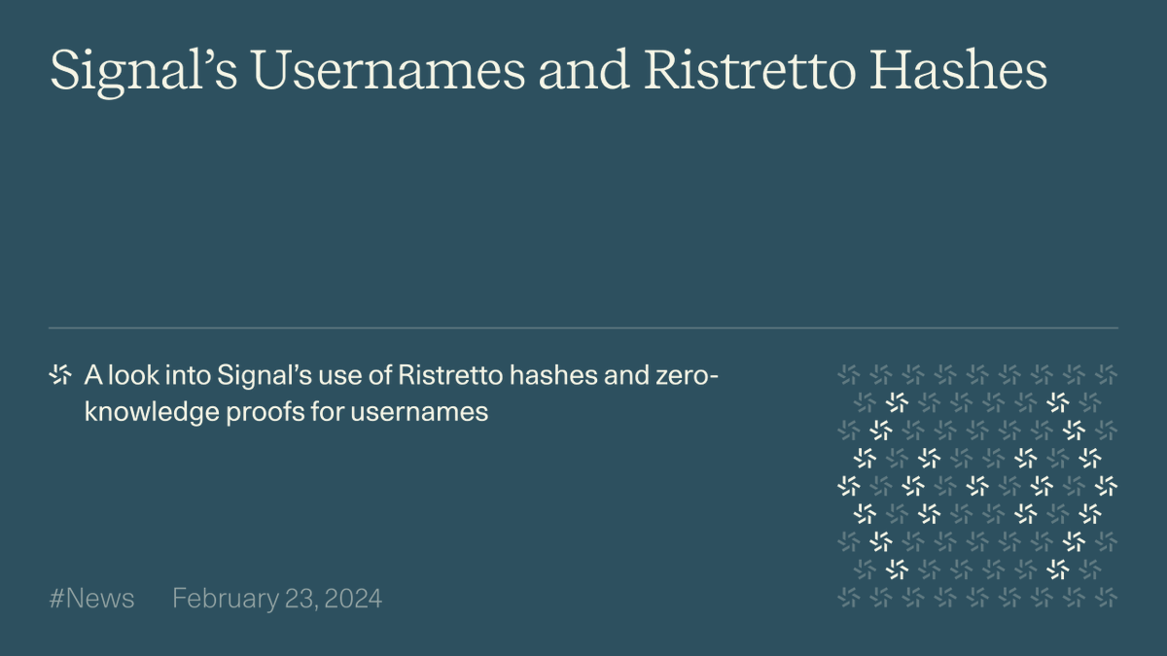Click the title "Signal's Usernames and Ristretto Hashes"
Viewport: 1167px width, 656px height.
[x=548, y=72]
